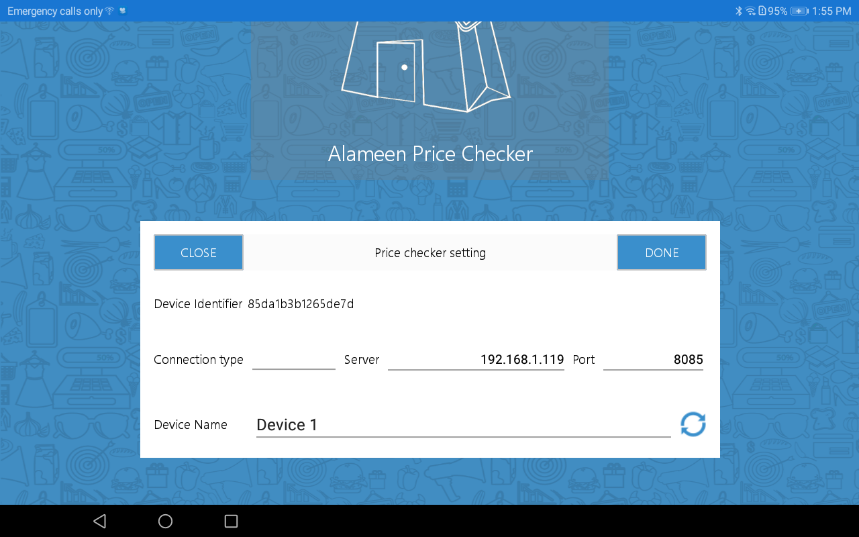Click the 'Device Name' label
This screenshot has width=859, height=537.
191,425
